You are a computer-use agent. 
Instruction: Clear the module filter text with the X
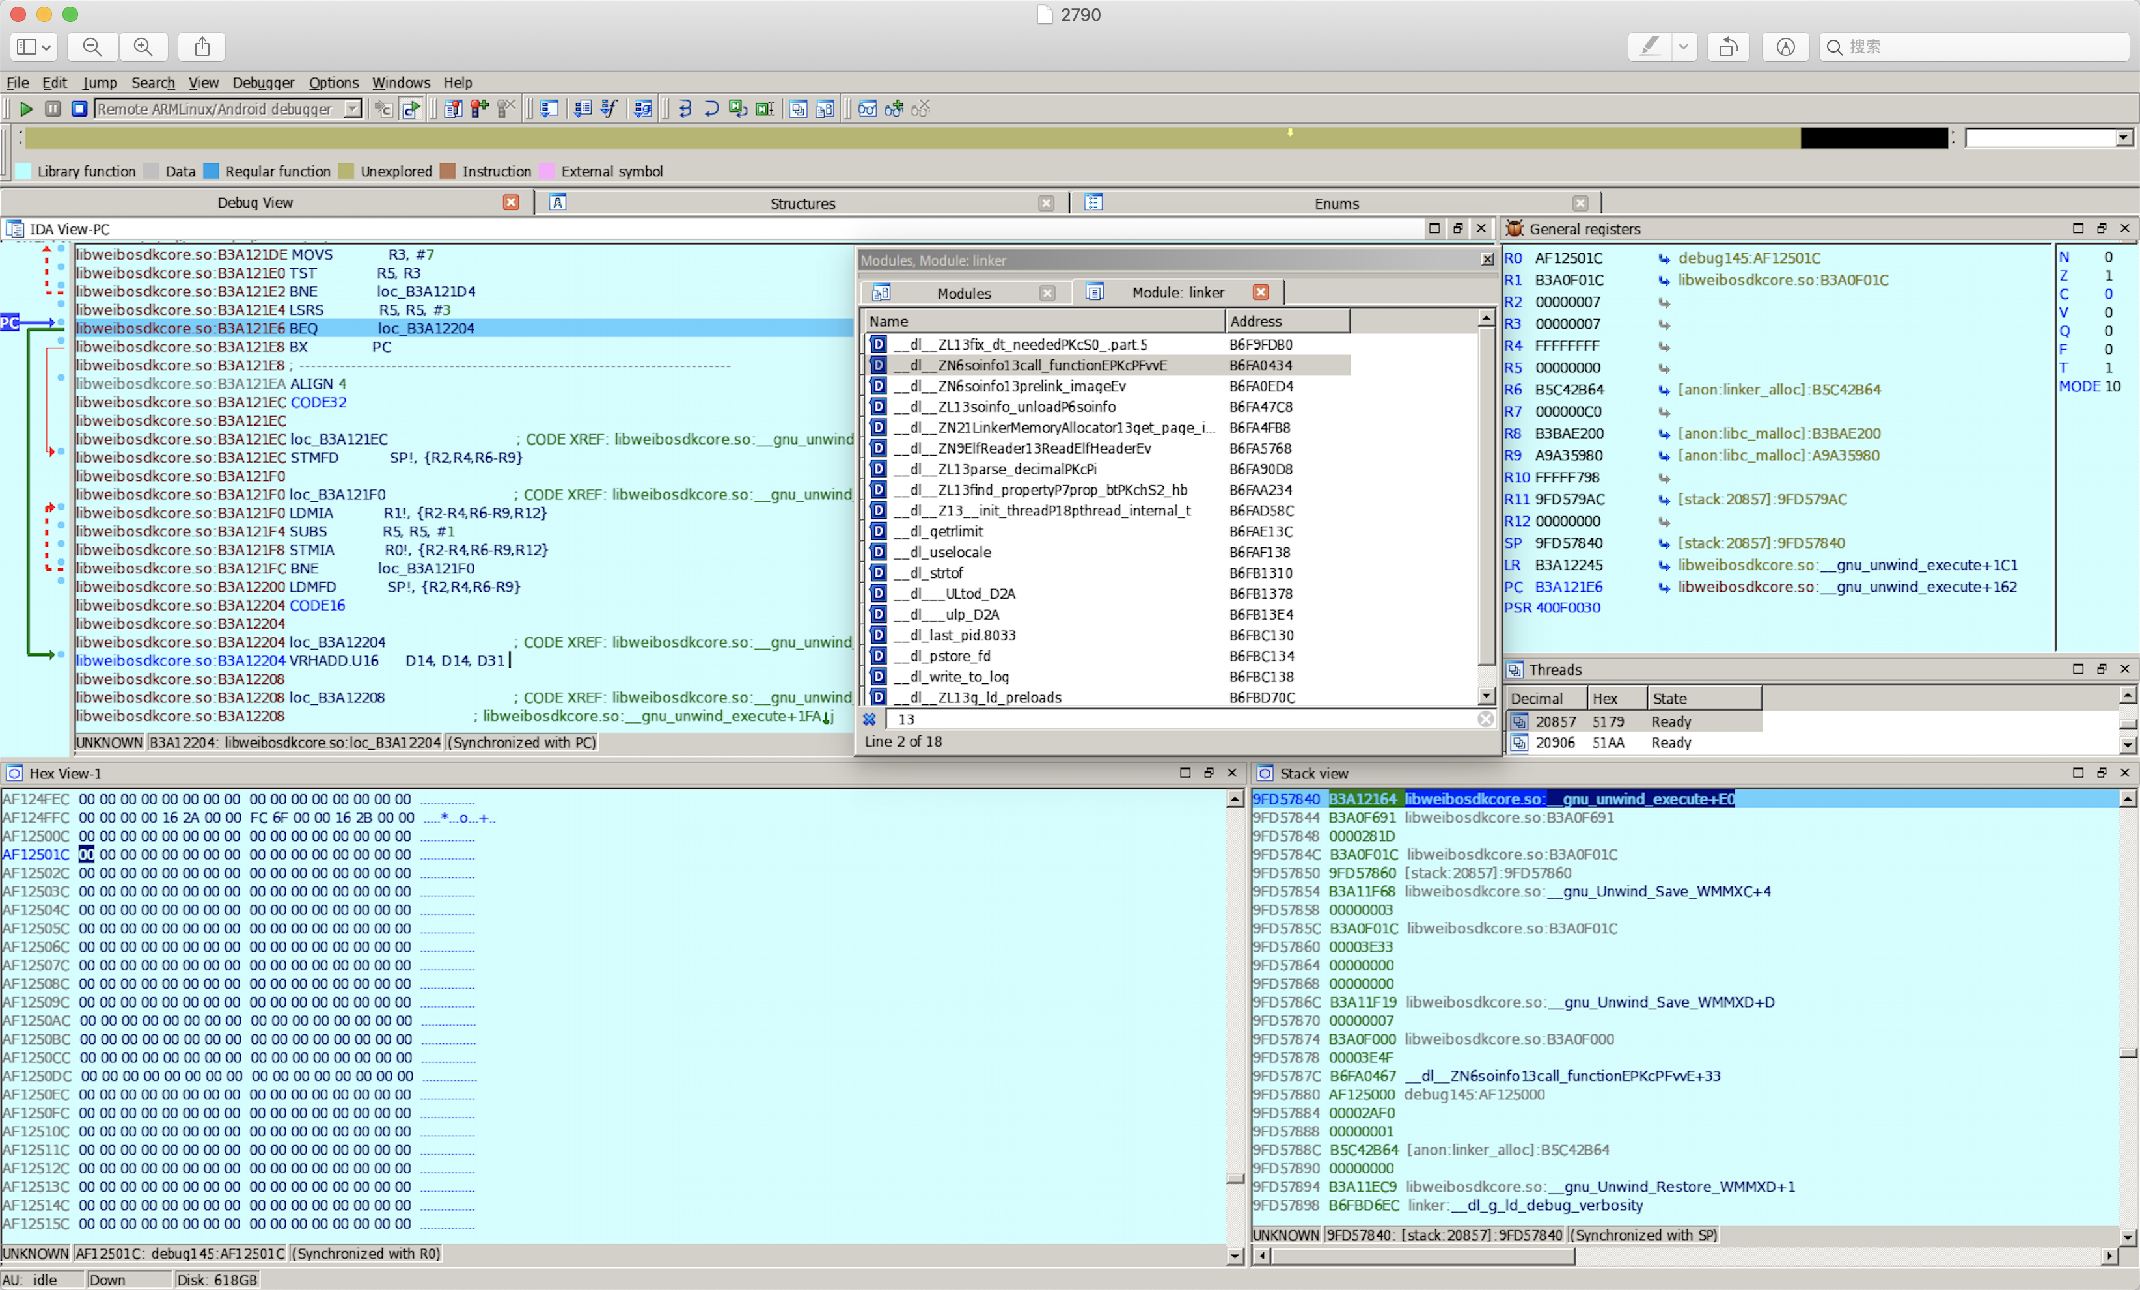[1486, 719]
